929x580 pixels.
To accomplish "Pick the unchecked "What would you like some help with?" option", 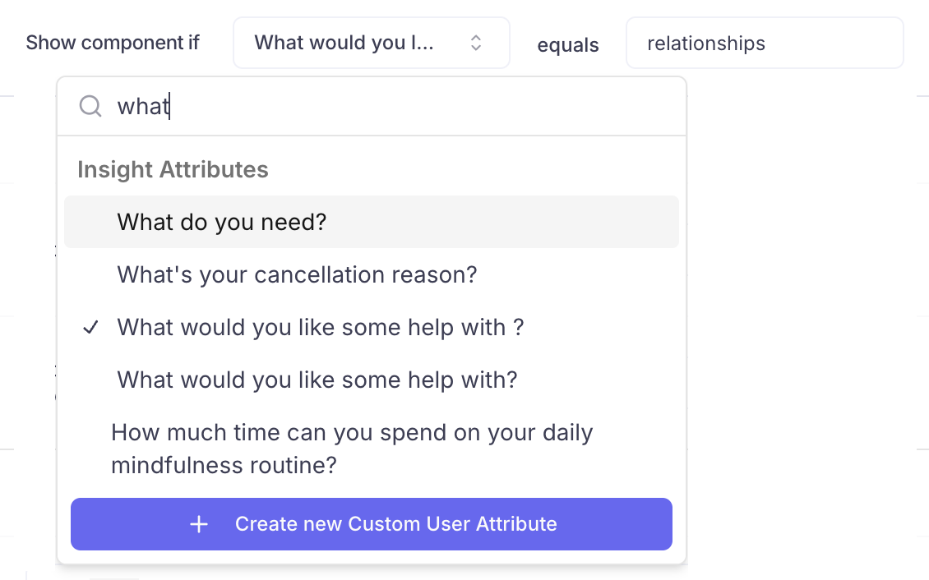I will coord(317,380).
